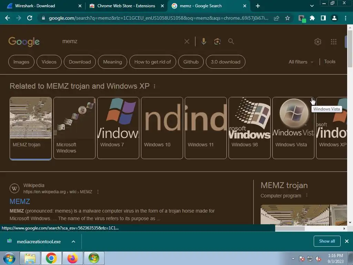Open the Wikipedia result's three-dot menu

tap(98, 192)
